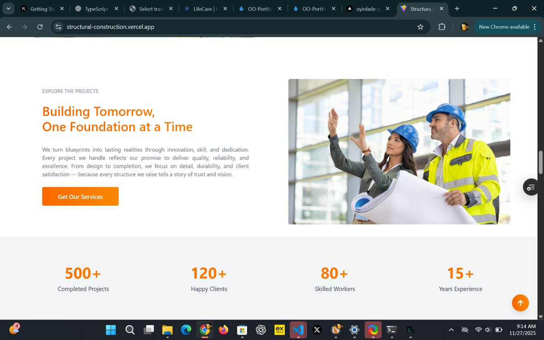Screen dimensions: 544x340
Task: Open the Chrome three-dot menu
Action: click(535, 27)
